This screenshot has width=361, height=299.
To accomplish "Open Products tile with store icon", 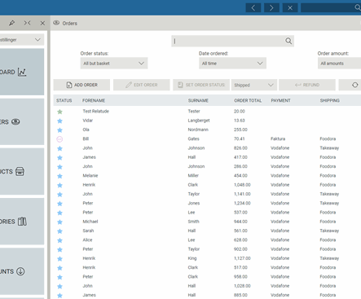I will (22, 171).
